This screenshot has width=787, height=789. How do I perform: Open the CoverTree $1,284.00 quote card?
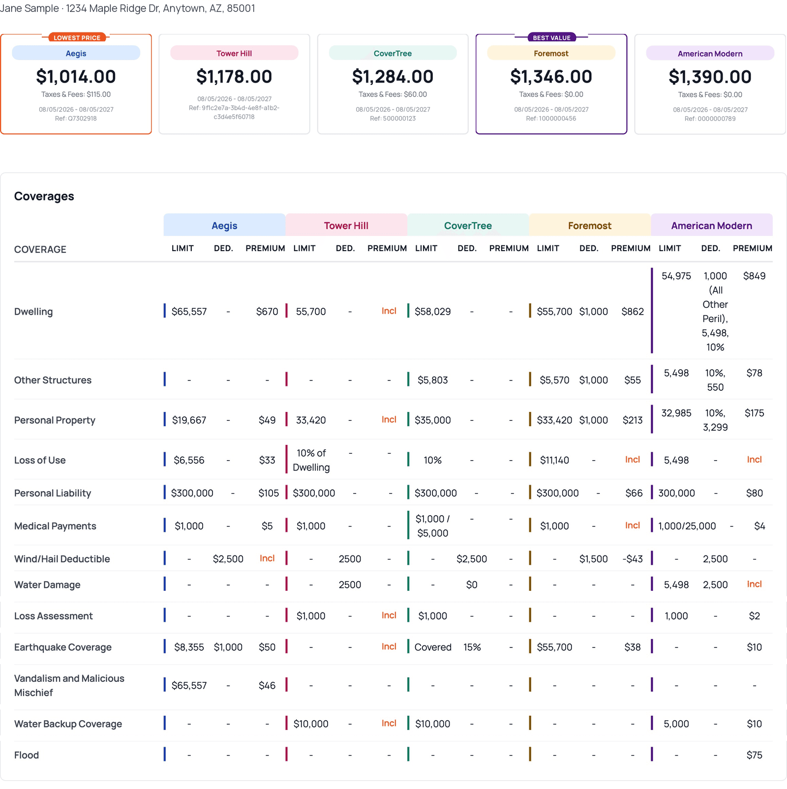point(393,84)
